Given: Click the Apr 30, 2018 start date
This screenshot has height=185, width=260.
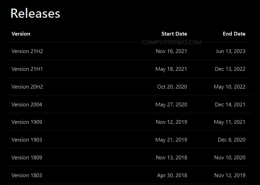Looking at the screenshot, I should [172, 175].
